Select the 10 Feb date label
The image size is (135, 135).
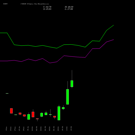pyautogui.click(x=63, y=129)
